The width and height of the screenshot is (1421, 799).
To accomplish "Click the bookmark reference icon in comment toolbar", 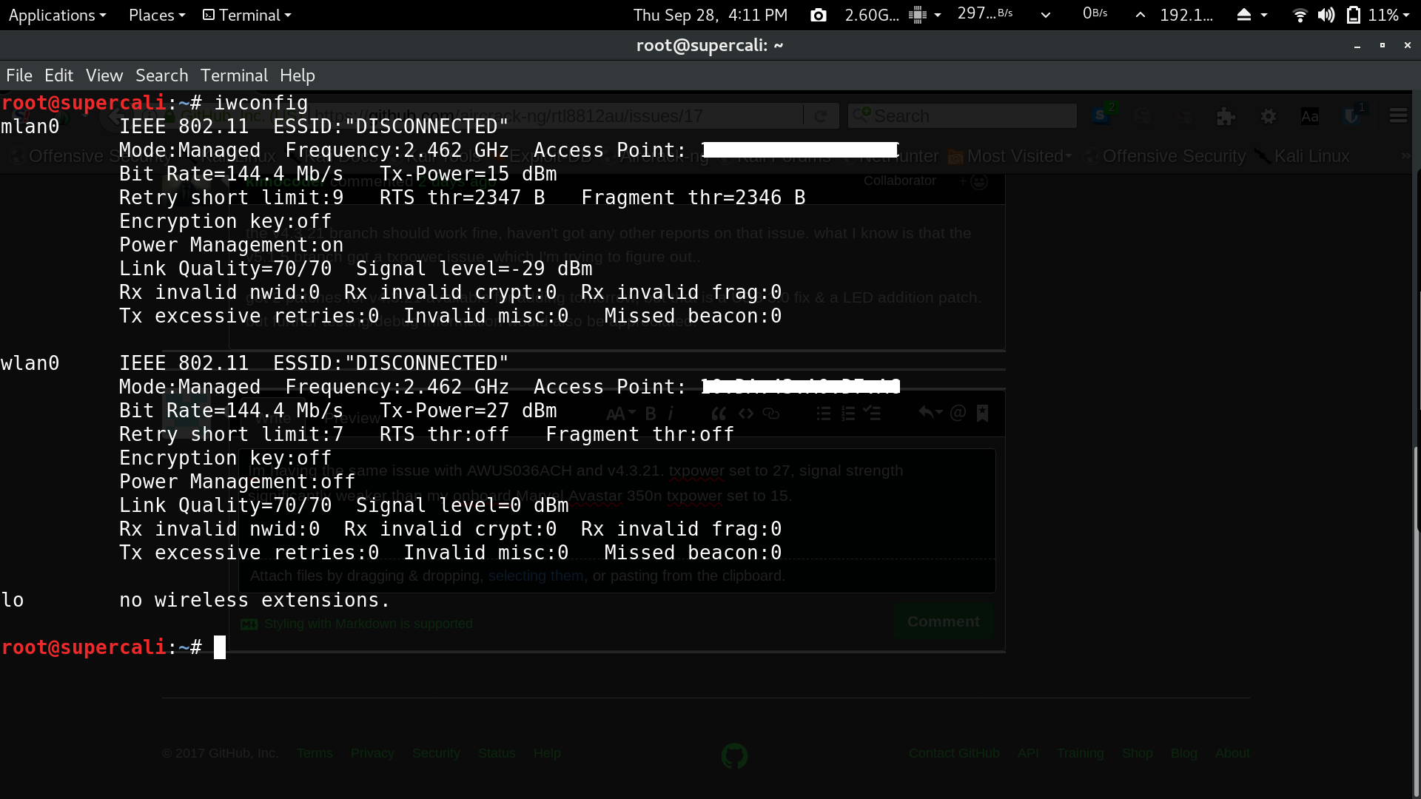I will point(982,413).
